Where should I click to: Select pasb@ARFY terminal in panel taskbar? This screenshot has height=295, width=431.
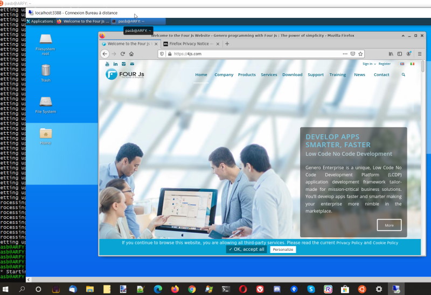138,21
